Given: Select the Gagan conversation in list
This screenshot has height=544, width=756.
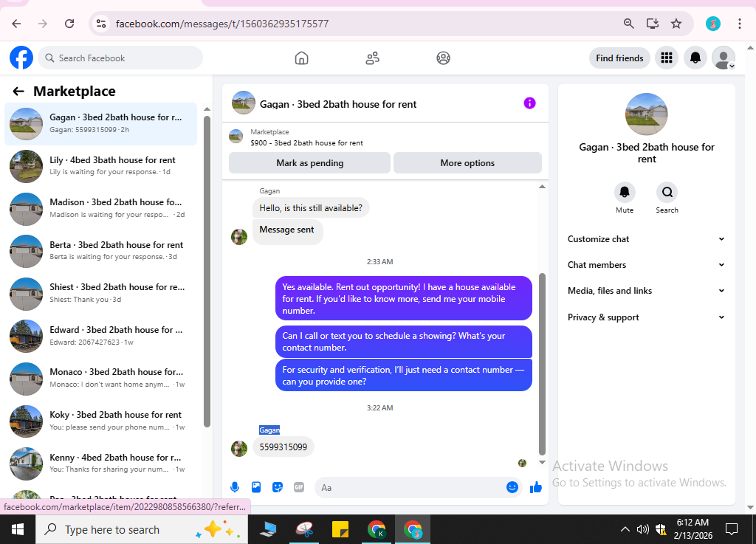Looking at the screenshot, I should point(100,123).
